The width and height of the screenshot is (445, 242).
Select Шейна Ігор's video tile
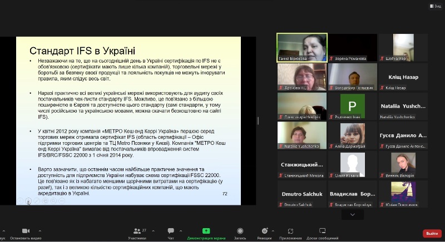click(x=403, y=47)
